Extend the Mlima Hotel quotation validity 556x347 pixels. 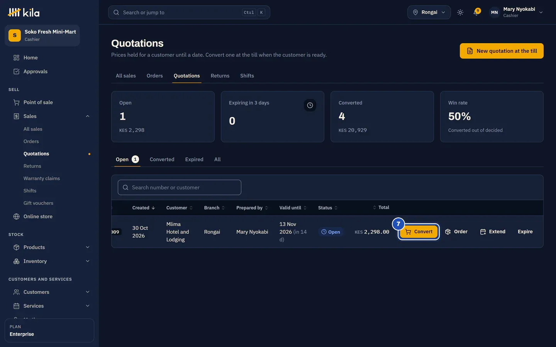pos(493,232)
